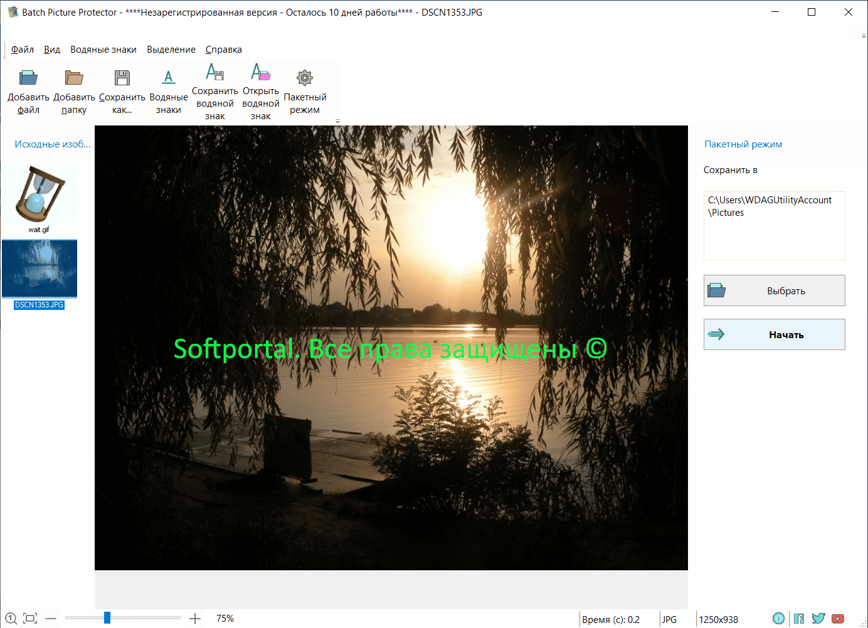Click the Добавить папку folder icon

click(x=74, y=78)
